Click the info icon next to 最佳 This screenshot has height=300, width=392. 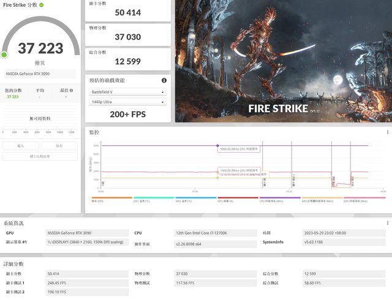point(72,90)
